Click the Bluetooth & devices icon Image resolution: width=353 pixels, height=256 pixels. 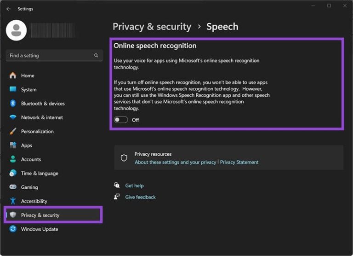point(13,104)
